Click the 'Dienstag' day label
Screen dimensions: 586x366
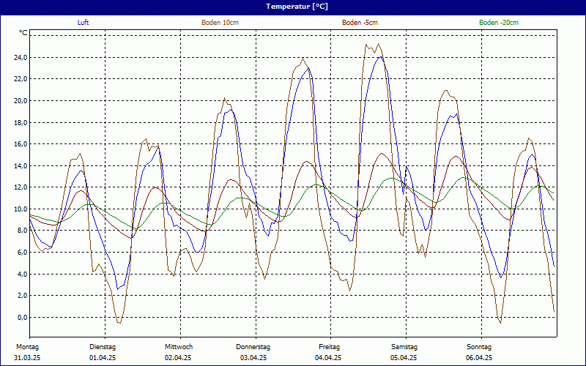(x=103, y=347)
